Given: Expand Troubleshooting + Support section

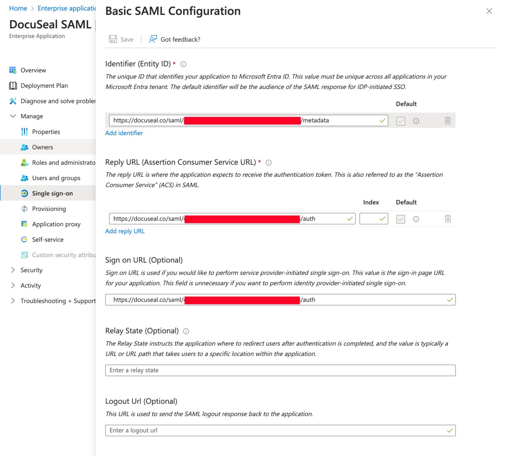Looking at the screenshot, I should click(13, 301).
